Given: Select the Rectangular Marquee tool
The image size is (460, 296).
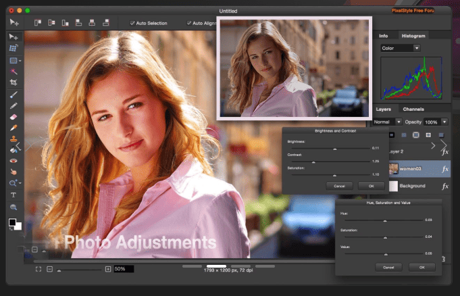Looking at the screenshot, I should point(14,61).
